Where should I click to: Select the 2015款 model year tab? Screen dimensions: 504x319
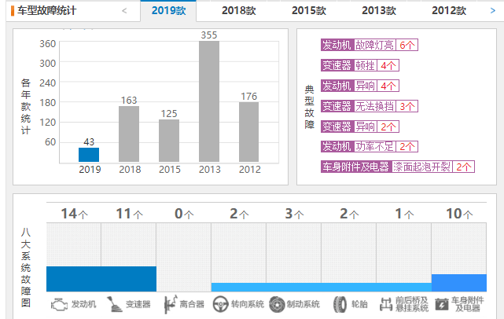tap(308, 11)
